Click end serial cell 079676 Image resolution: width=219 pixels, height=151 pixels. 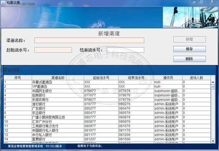coord(136,95)
